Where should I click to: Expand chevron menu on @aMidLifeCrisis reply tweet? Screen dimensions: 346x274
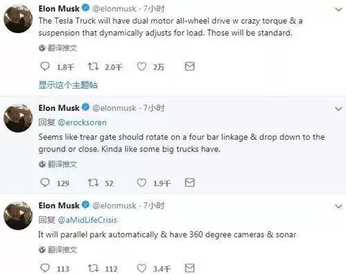tap(338, 206)
